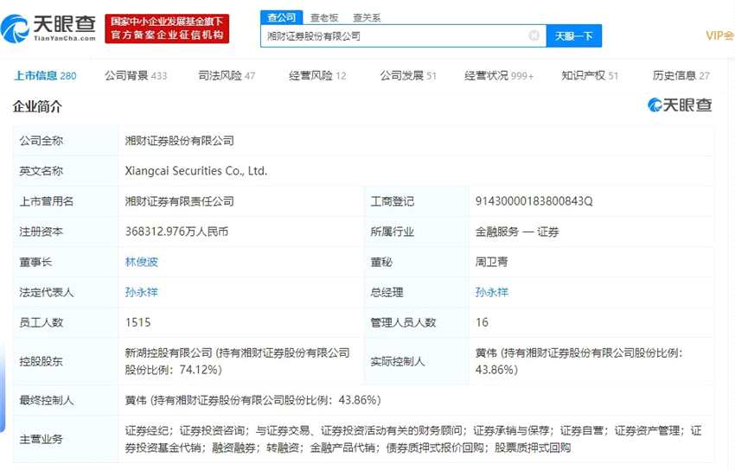735x470 pixels.
Task: Click registration number 91430000183800843Q
Action: click(x=534, y=201)
